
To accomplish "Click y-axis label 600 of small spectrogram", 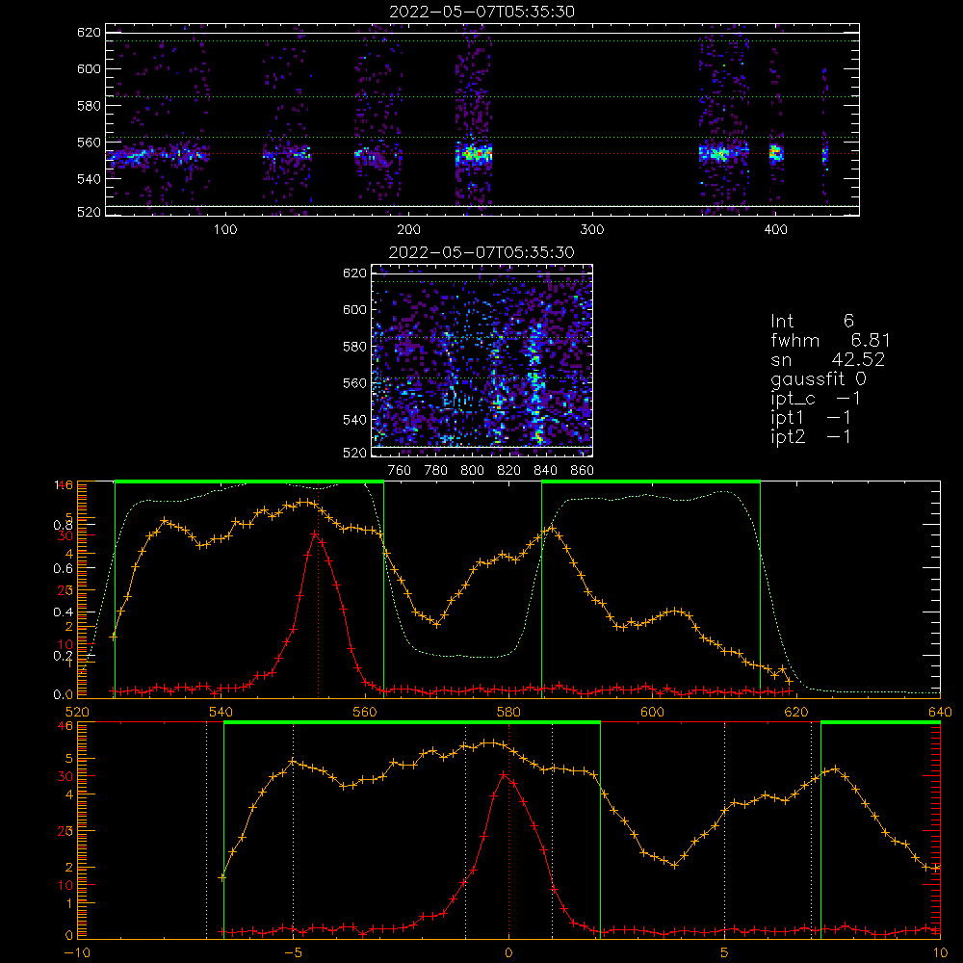I will coord(354,309).
